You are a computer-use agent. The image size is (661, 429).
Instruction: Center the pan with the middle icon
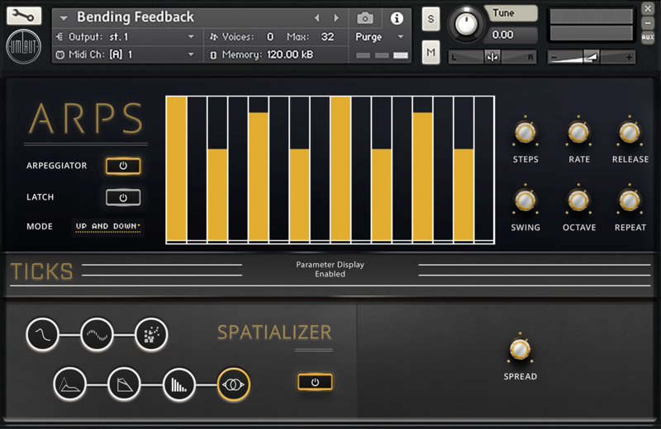pos(492,56)
